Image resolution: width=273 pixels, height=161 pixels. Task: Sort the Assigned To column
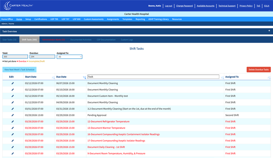(269, 77)
